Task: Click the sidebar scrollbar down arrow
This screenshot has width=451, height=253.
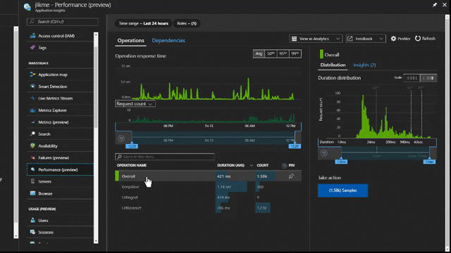Action: coord(96,241)
